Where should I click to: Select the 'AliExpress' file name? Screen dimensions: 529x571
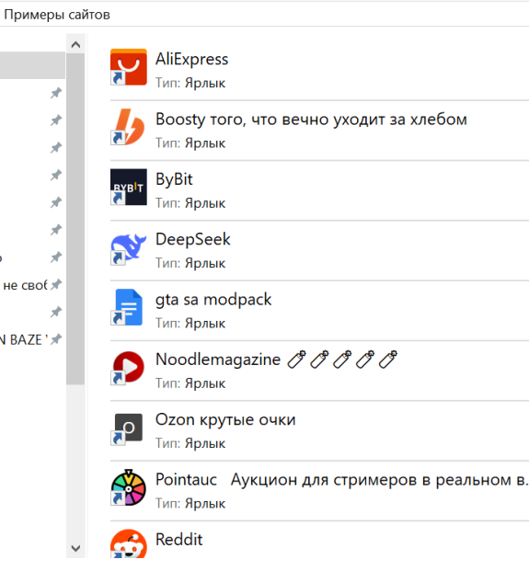coord(191,59)
